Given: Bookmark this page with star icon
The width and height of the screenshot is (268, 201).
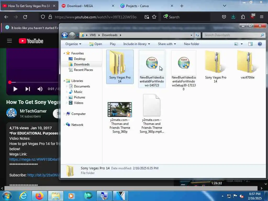Looking at the screenshot, I should coord(154,17).
